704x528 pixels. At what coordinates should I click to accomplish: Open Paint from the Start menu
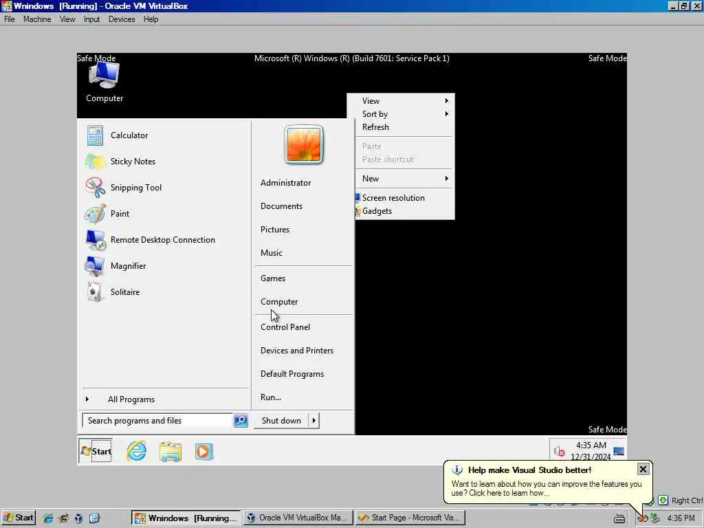point(120,214)
